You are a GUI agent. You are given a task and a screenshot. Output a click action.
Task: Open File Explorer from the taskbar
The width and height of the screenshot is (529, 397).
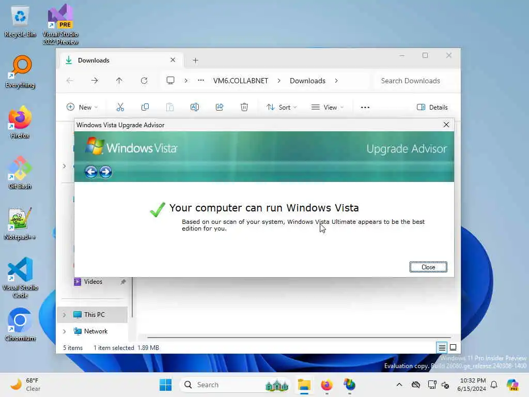point(304,385)
